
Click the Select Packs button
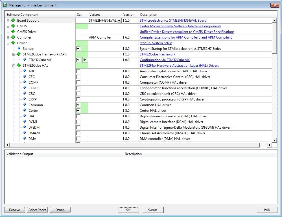pyautogui.click(x=38, y=210)
